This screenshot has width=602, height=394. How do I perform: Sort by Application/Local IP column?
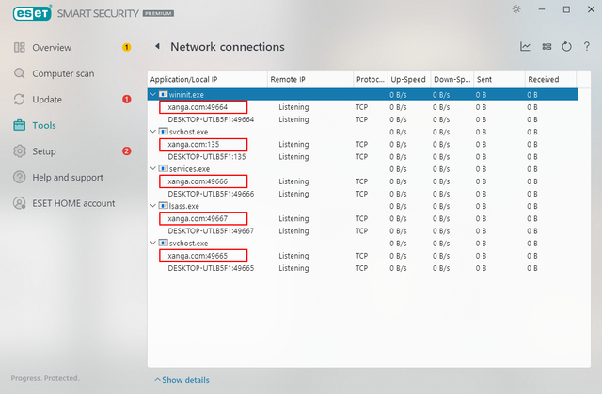tap(207, 79)
